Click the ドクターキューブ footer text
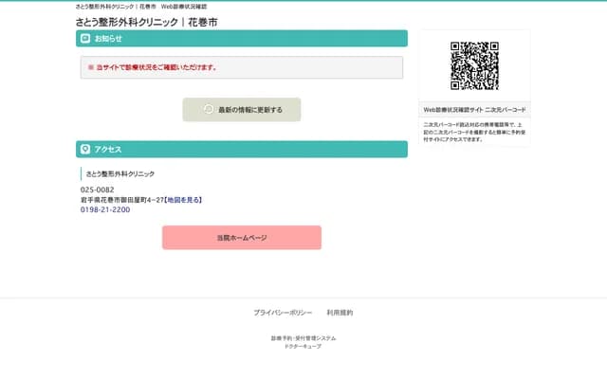The width and height of the screenshot is (607, 379). [303, 347]
